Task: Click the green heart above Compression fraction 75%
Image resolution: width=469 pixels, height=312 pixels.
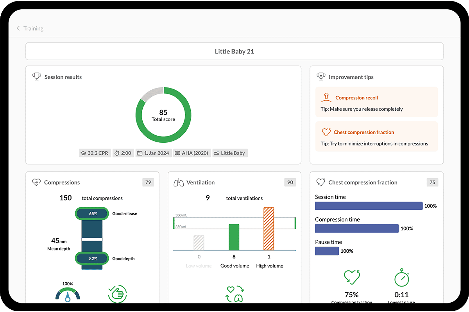Action: (351, 277)
